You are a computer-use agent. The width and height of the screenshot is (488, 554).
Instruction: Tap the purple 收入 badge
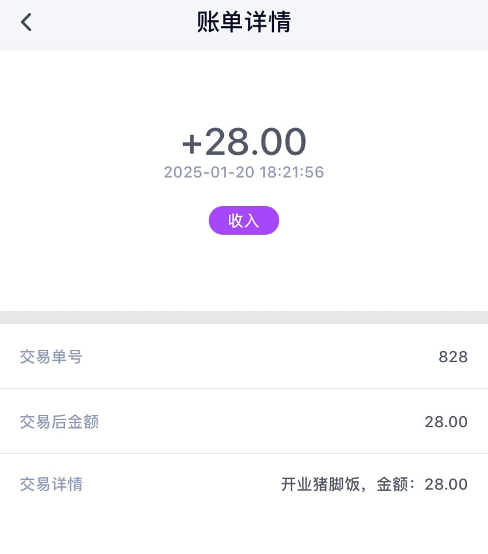pos(243,220)
